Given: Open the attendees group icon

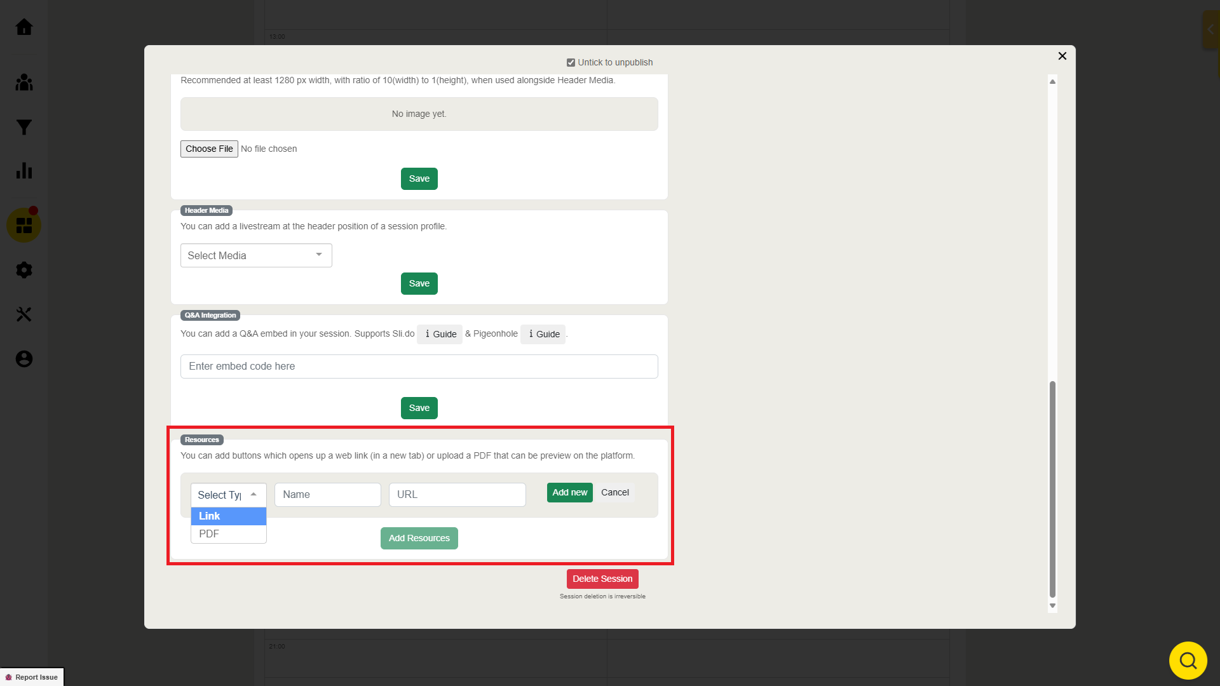Looking at the screenshot, I should (24, 83).
